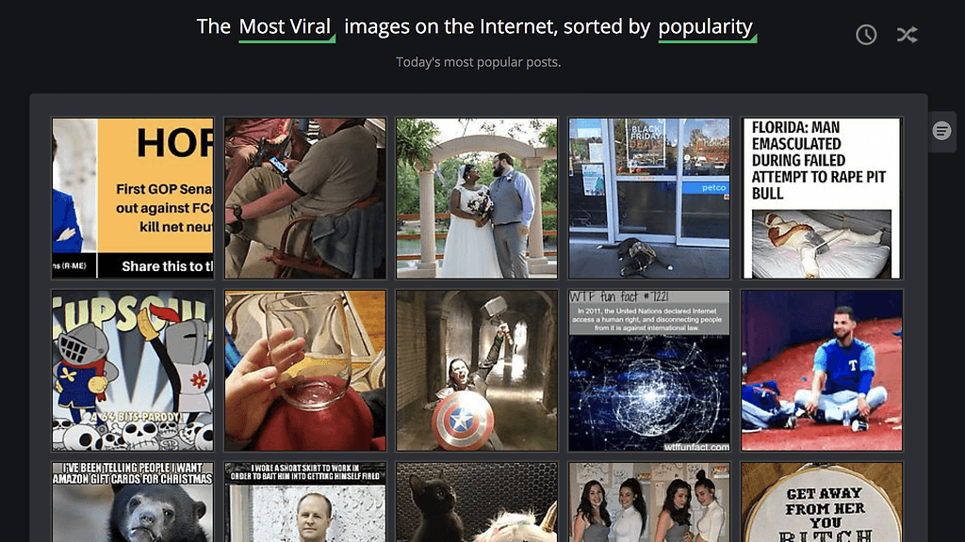Open the Amazon gift cards bear meme
This screenshot has width=965, height=542.
point(133,502)
